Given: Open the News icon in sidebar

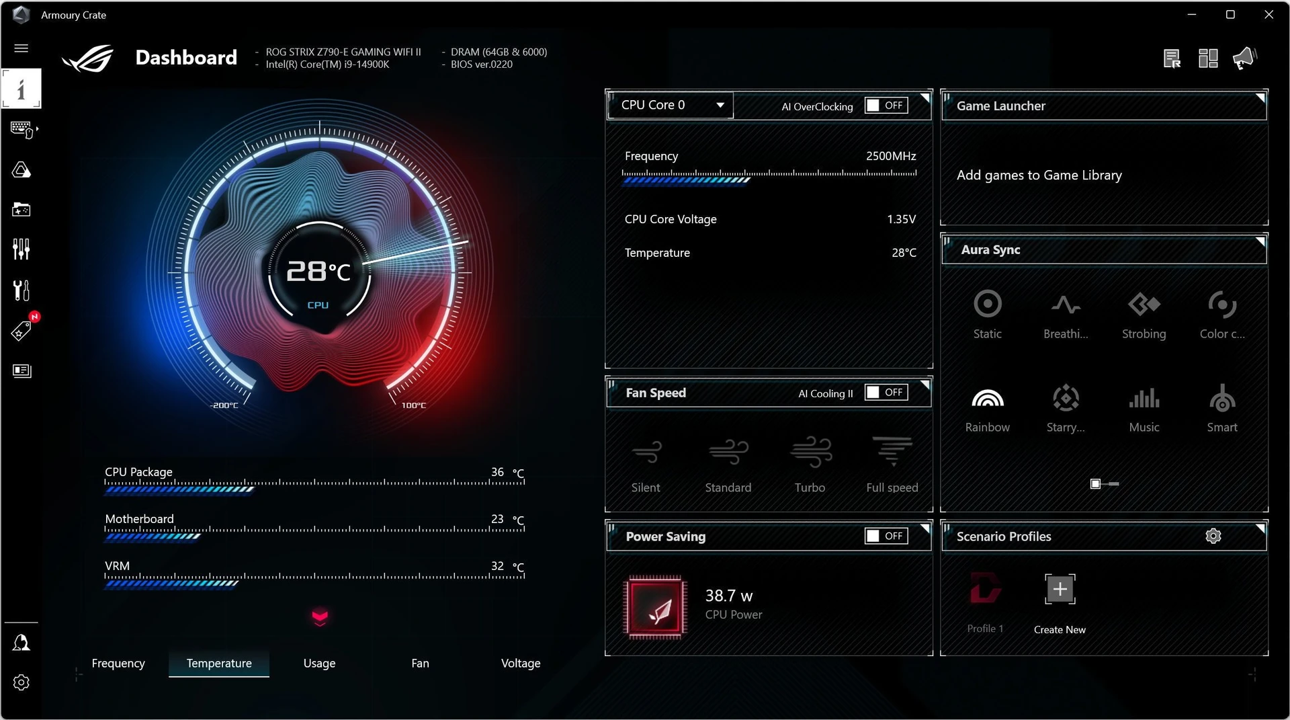Looking at the screenshot, I should (x=21, y=370).
